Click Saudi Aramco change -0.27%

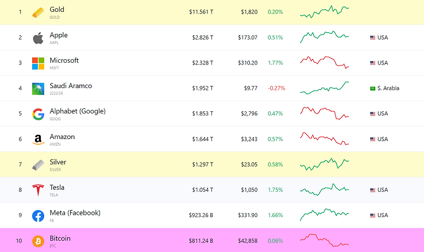(x=276, y=88)
